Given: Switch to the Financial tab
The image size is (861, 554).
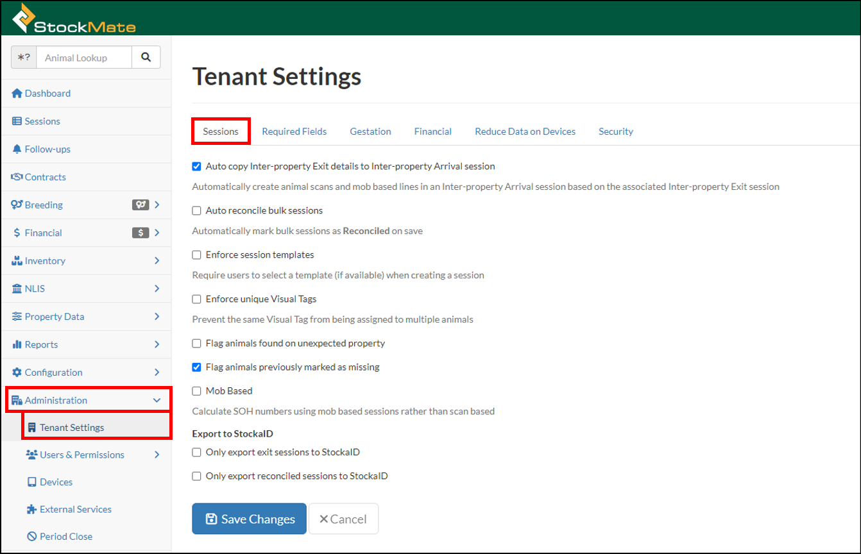Looking at the screenshot, I should [432, 131].
